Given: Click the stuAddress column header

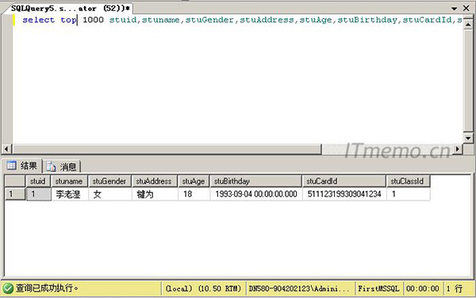Looking at the screenshot, I should [x=155, y=181].
